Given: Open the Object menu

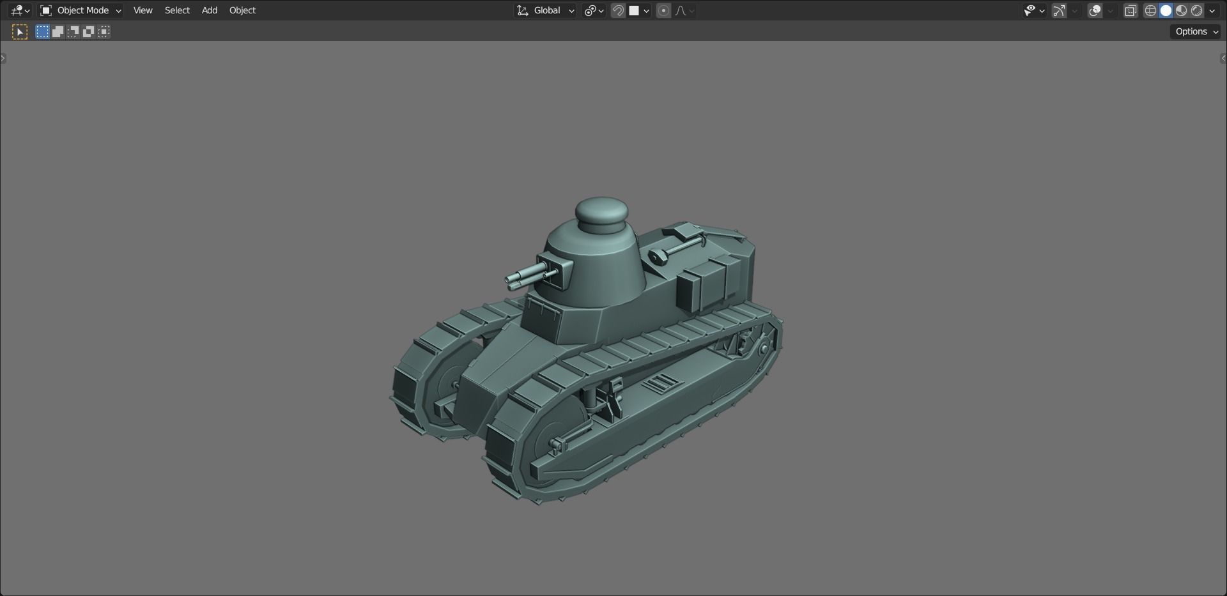Looking at the screenshot, I should point(242,10).
